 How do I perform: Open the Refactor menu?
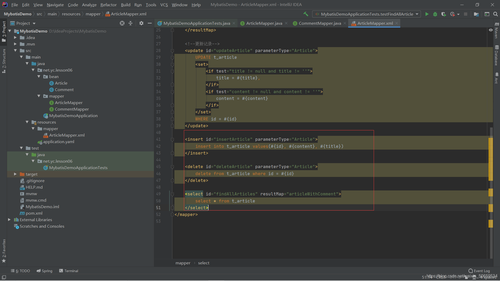tap(109, 5)
